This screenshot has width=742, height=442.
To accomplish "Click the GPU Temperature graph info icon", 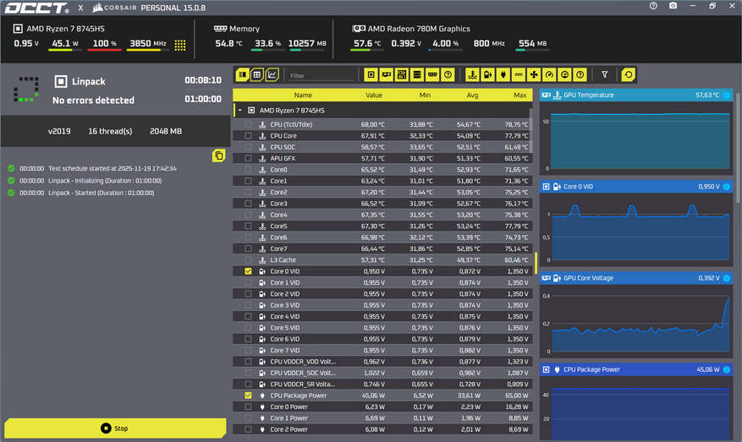I will 727,95.
